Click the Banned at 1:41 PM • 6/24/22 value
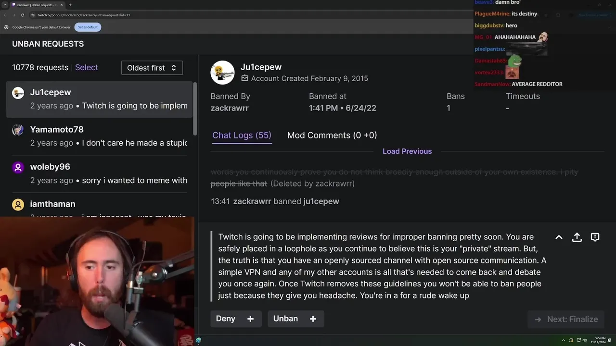 (343, 108)
